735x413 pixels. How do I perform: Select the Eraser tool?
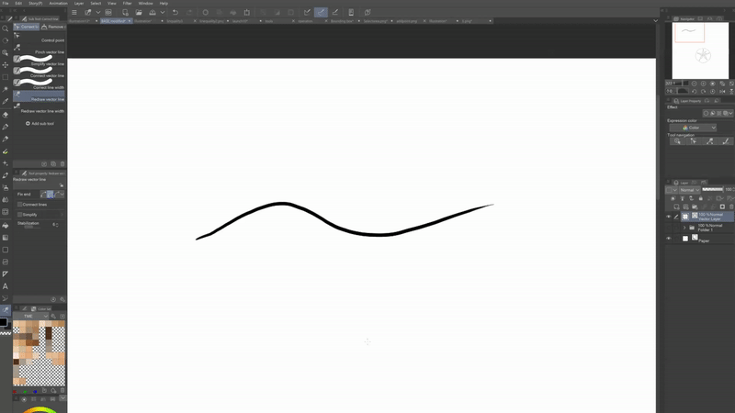(6, 114)
